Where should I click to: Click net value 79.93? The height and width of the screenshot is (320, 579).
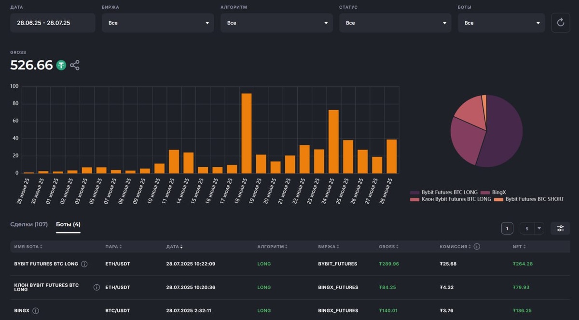(521, 287)
